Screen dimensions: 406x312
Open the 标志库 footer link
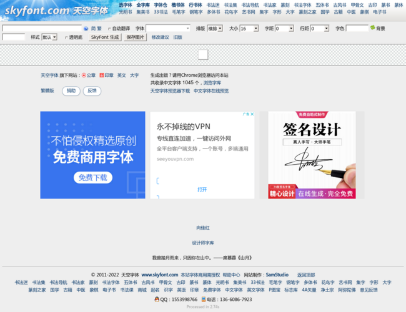coord(291,290)
